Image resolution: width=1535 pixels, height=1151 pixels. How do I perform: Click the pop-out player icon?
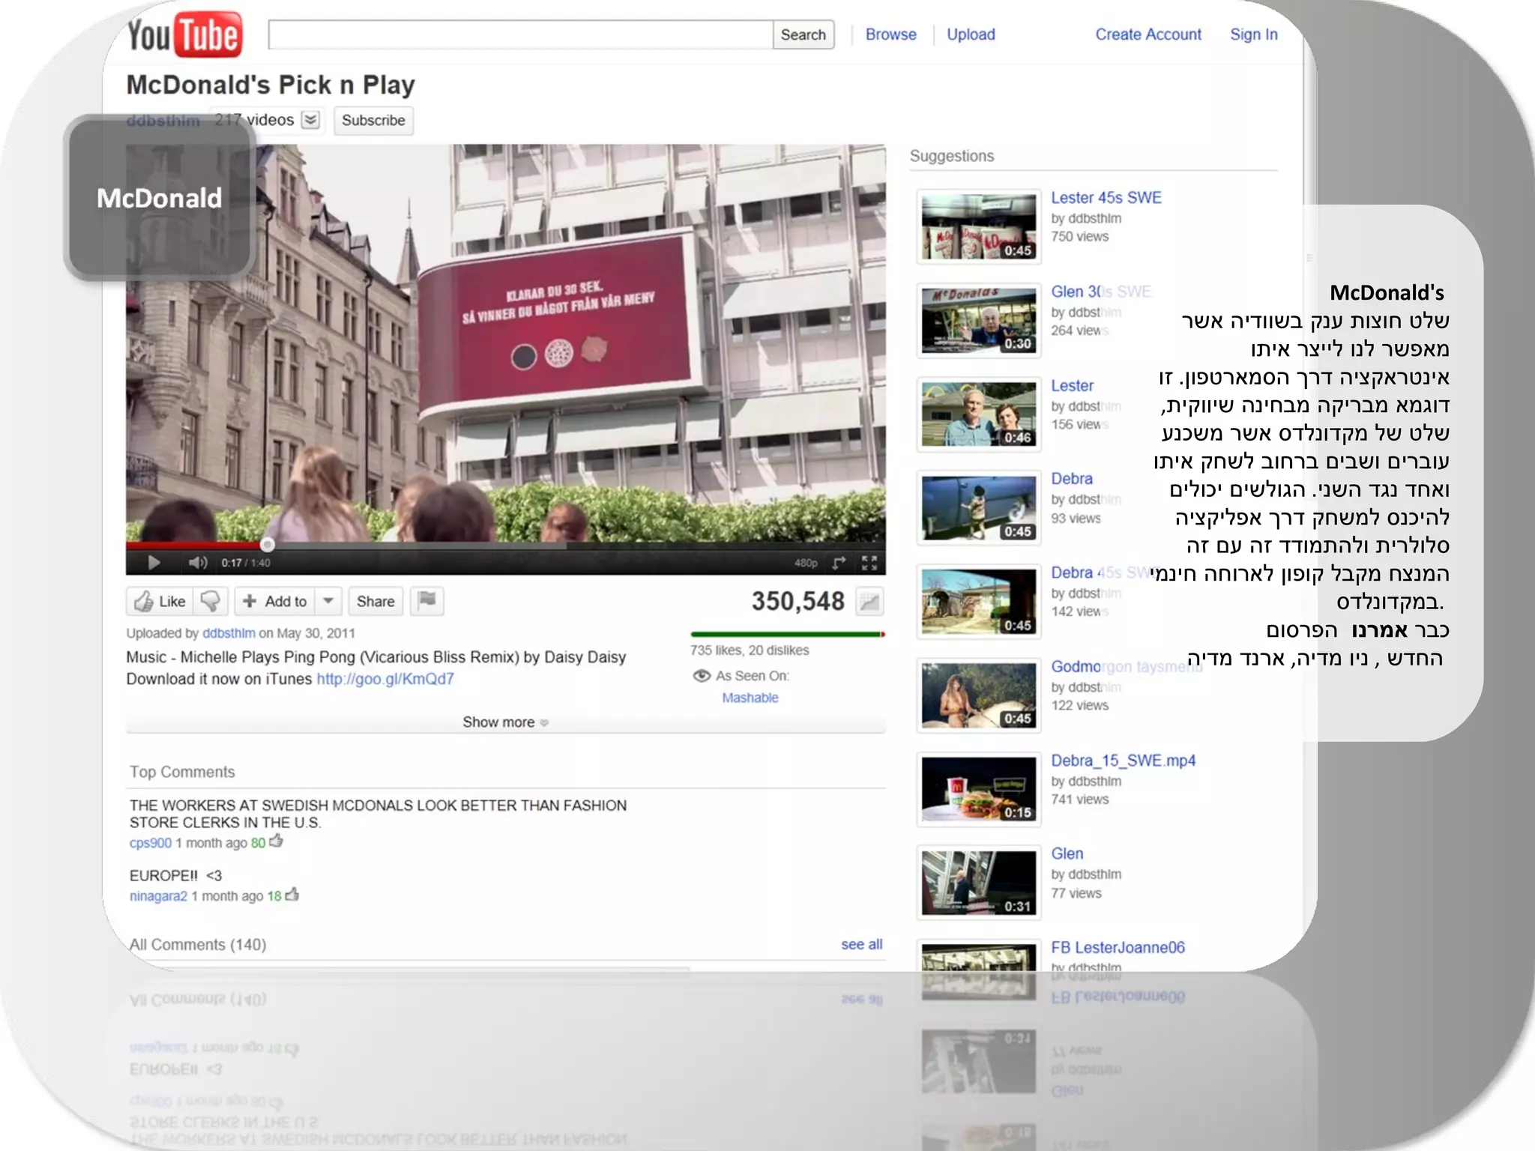(x=839, y=563)
